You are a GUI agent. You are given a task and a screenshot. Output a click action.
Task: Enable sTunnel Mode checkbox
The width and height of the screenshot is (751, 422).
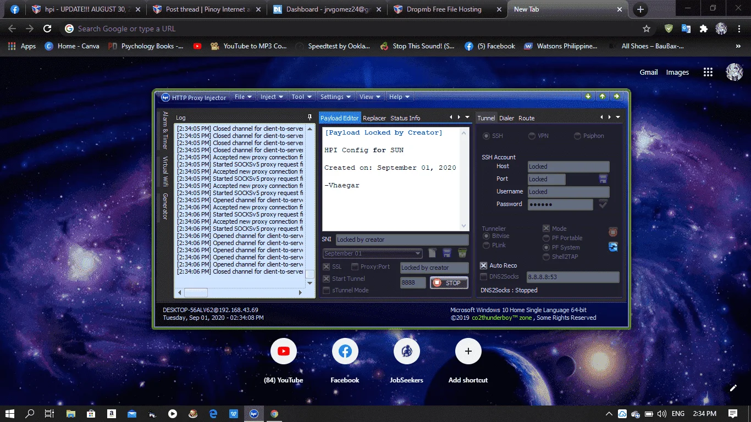(x=327, y=290)
